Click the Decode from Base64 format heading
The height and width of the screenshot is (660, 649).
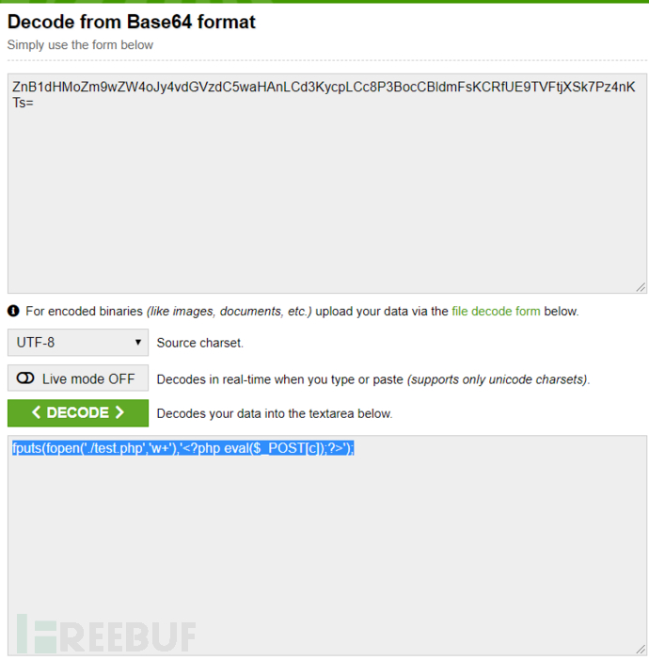tap(132, 22)
